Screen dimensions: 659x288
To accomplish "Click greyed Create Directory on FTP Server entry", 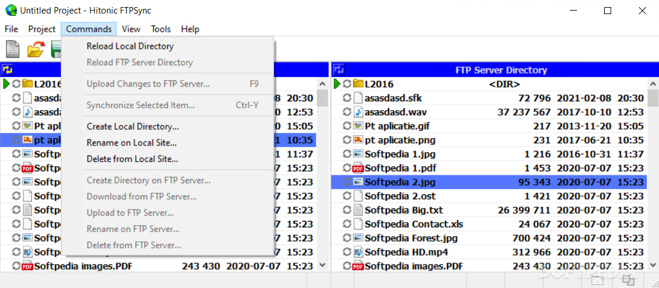I will coord(168,181).
